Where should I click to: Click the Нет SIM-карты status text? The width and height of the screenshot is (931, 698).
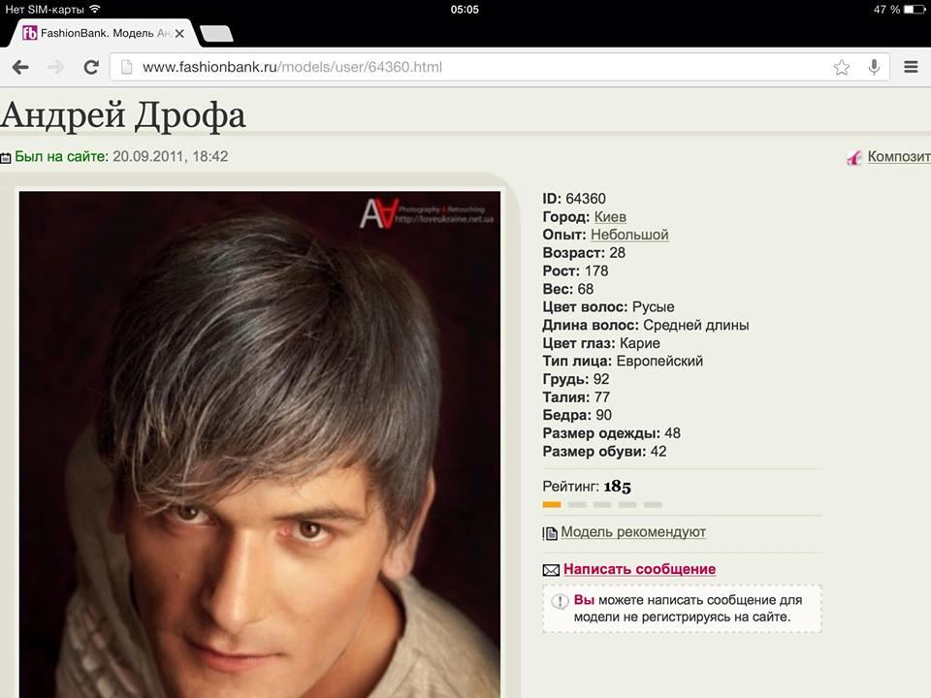point(45,10)
